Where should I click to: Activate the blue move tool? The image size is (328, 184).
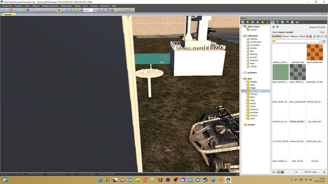[x=67, y=10]
